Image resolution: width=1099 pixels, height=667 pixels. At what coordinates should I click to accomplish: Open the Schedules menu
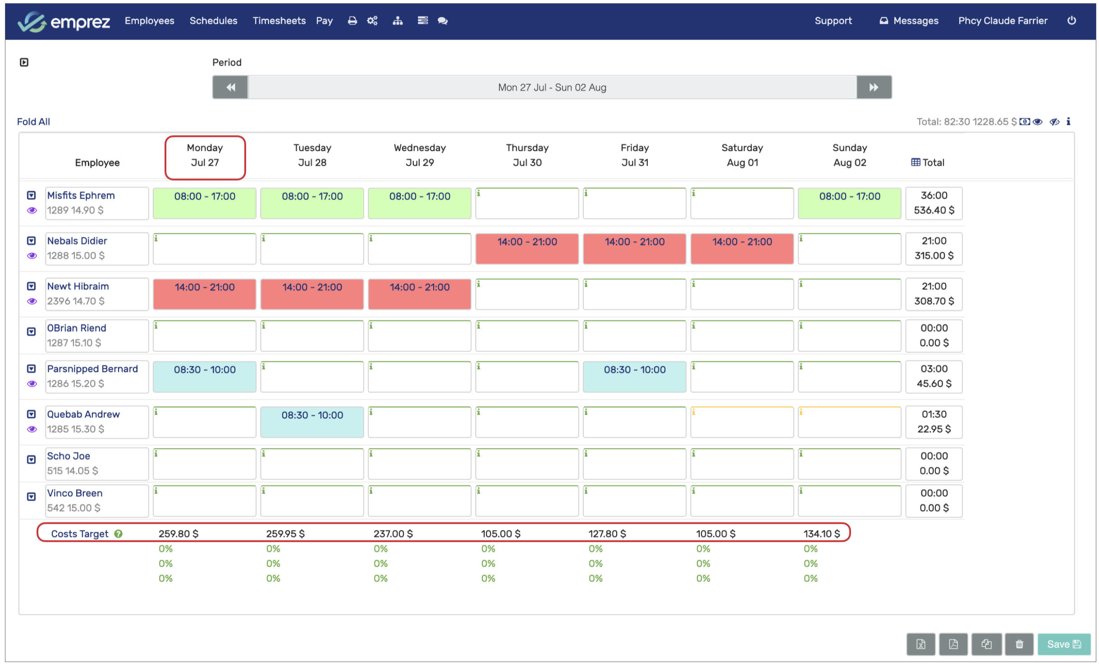[x=213, y=21]
